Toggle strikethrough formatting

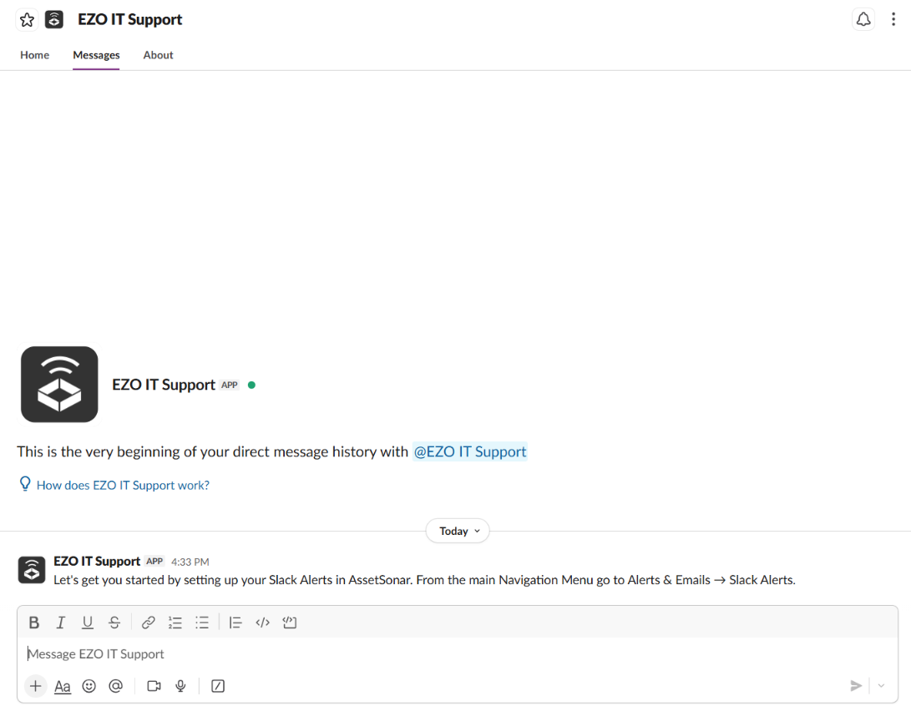tap(114, 623)
